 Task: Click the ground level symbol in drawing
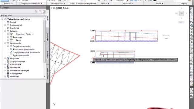[166, 37]
